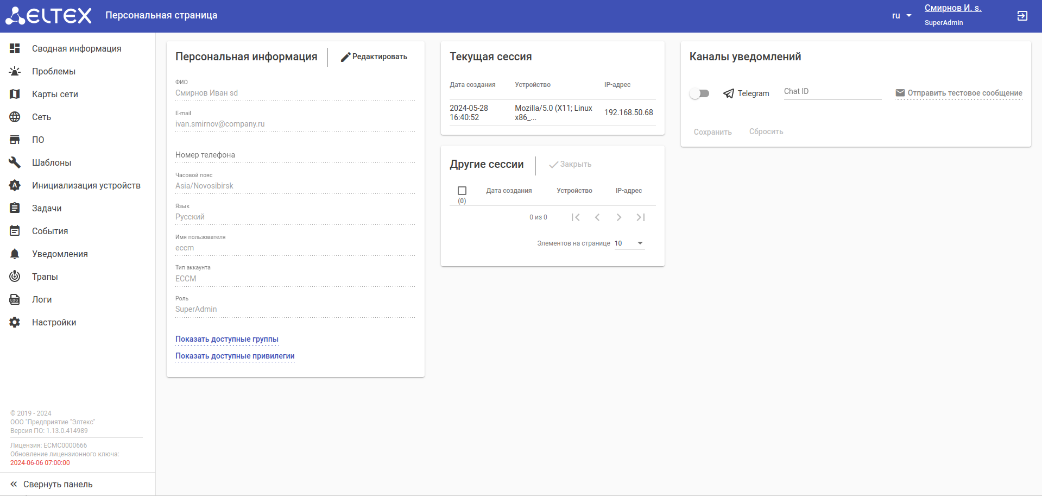Image resolution: width=1042 pixels, height=496 pixels.
Task: Click the Network Maps icon in sidebar
Action: tap(15, 94)
